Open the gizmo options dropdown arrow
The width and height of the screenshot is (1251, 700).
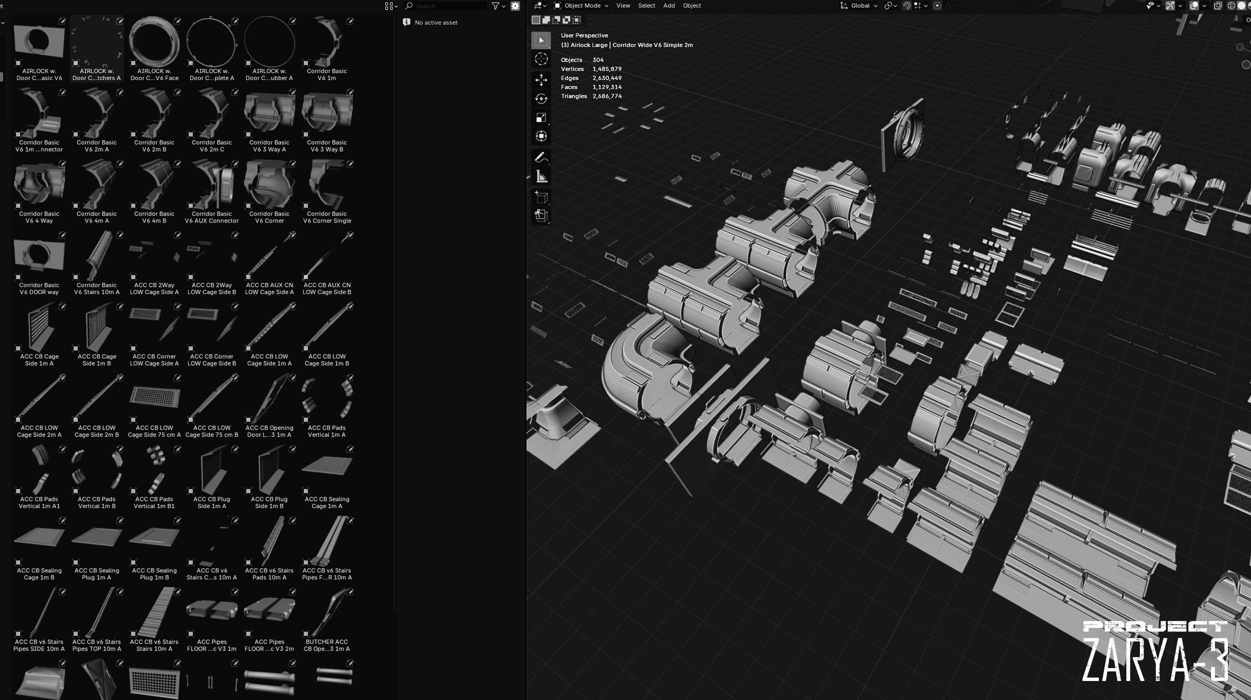tap(1180, 6)
